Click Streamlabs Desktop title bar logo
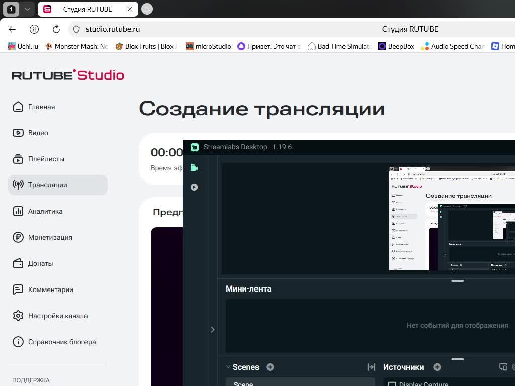The height and width of the screenshot is (386, 515). 195,147
